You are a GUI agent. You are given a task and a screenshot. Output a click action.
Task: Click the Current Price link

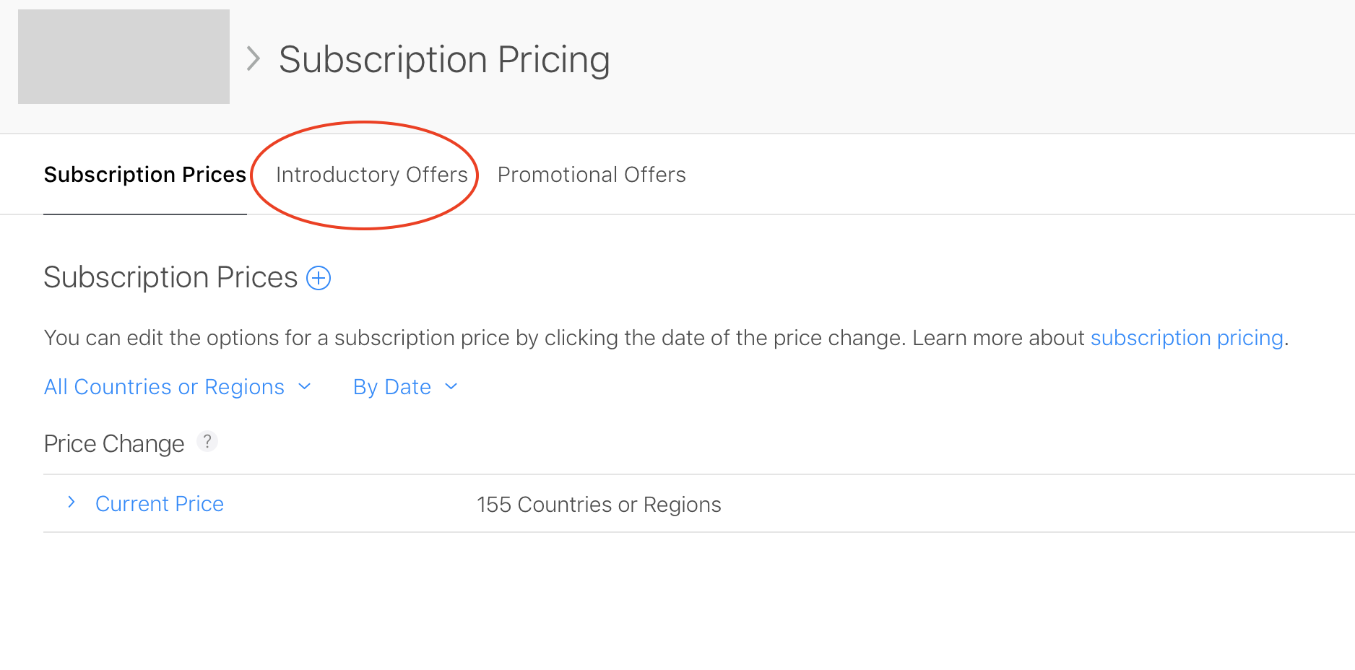click(x=160, y=504)
